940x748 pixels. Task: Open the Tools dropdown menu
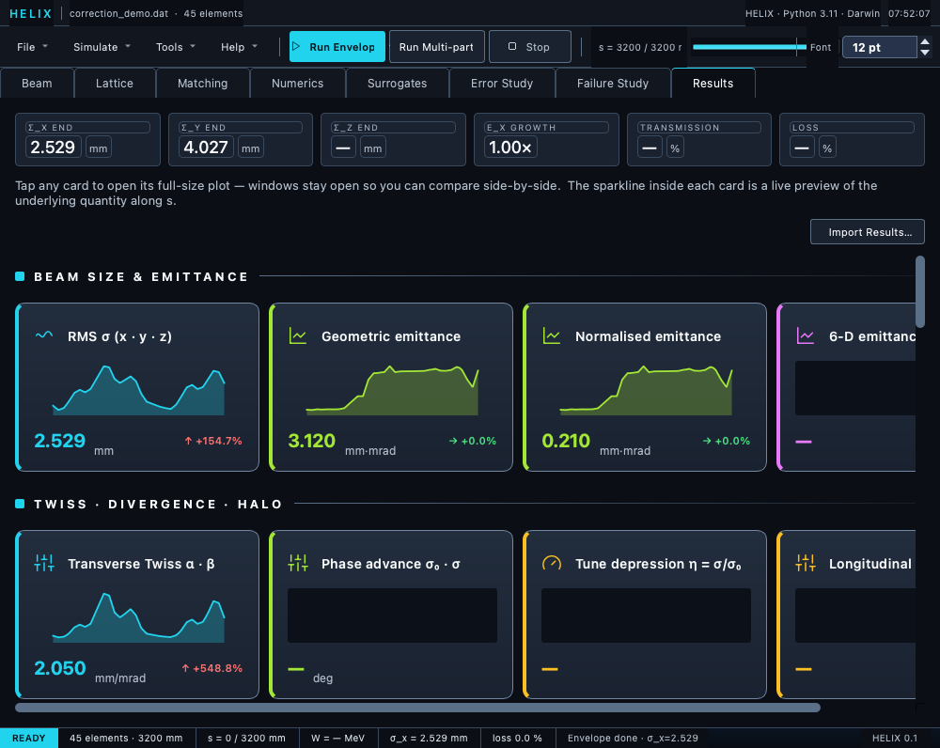175,47
